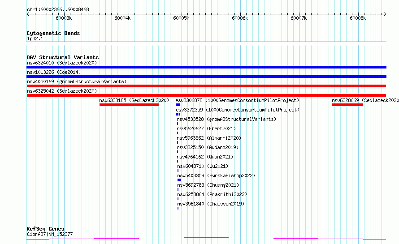Select the red bar under nsv6328669
Screen dimensions: 399x244
click(x=347, y=105)
